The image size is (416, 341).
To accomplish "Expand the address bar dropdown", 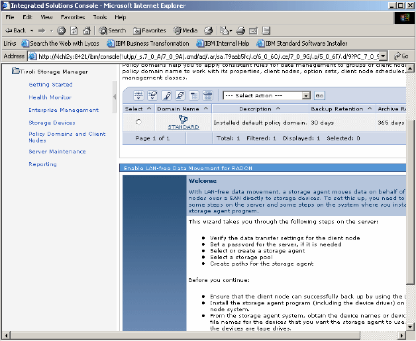I will (383, 56).
